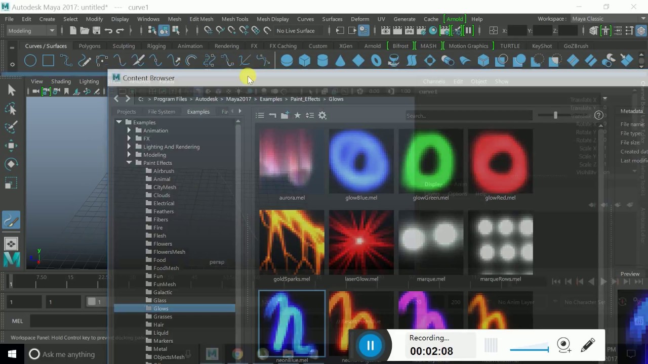Switch to the File System tab
This screenshot has width=648, height=364.
click(x=161, y=112)
